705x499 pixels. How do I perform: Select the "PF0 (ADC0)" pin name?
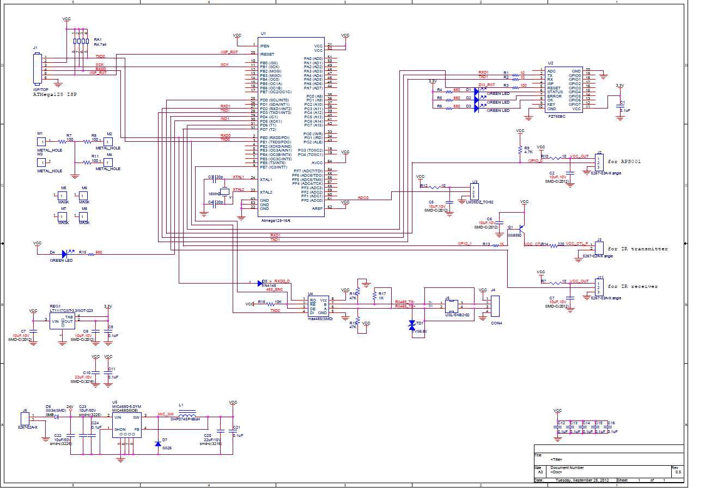[x=312, y=200]
